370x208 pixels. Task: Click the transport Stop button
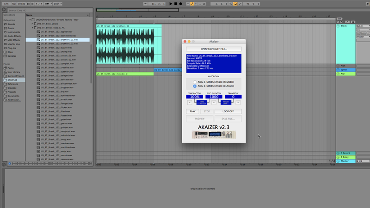pos(176,4)
